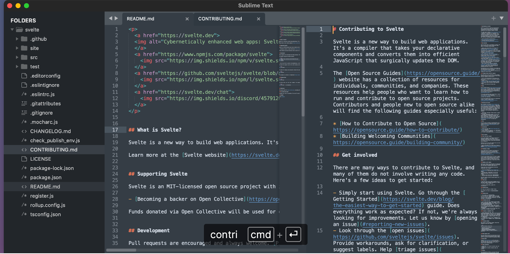Expand the site folder arrow

click(x=17, y=48)
